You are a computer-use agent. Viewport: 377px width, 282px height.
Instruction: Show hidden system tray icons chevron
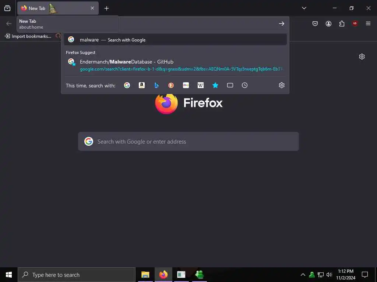(303, 275)
